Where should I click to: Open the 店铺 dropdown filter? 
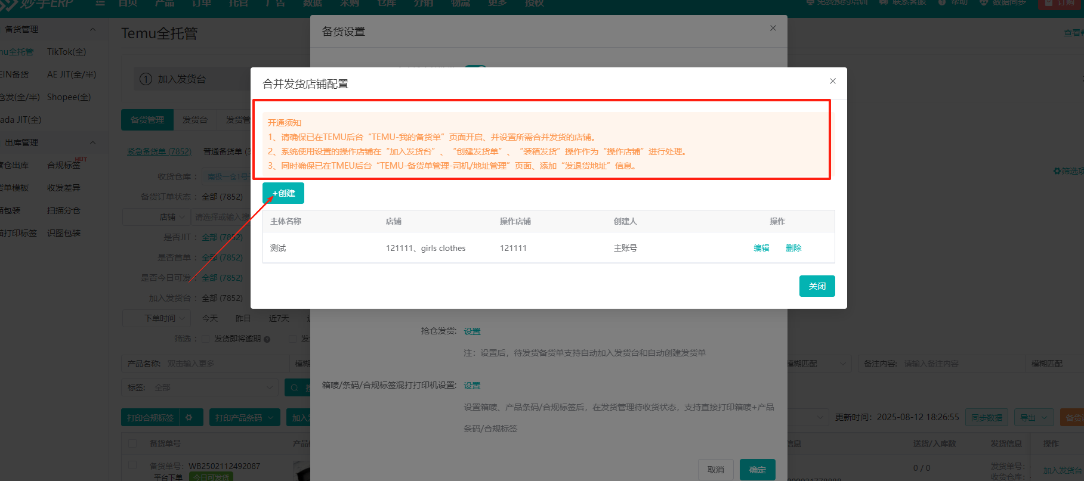click(156, 217)
